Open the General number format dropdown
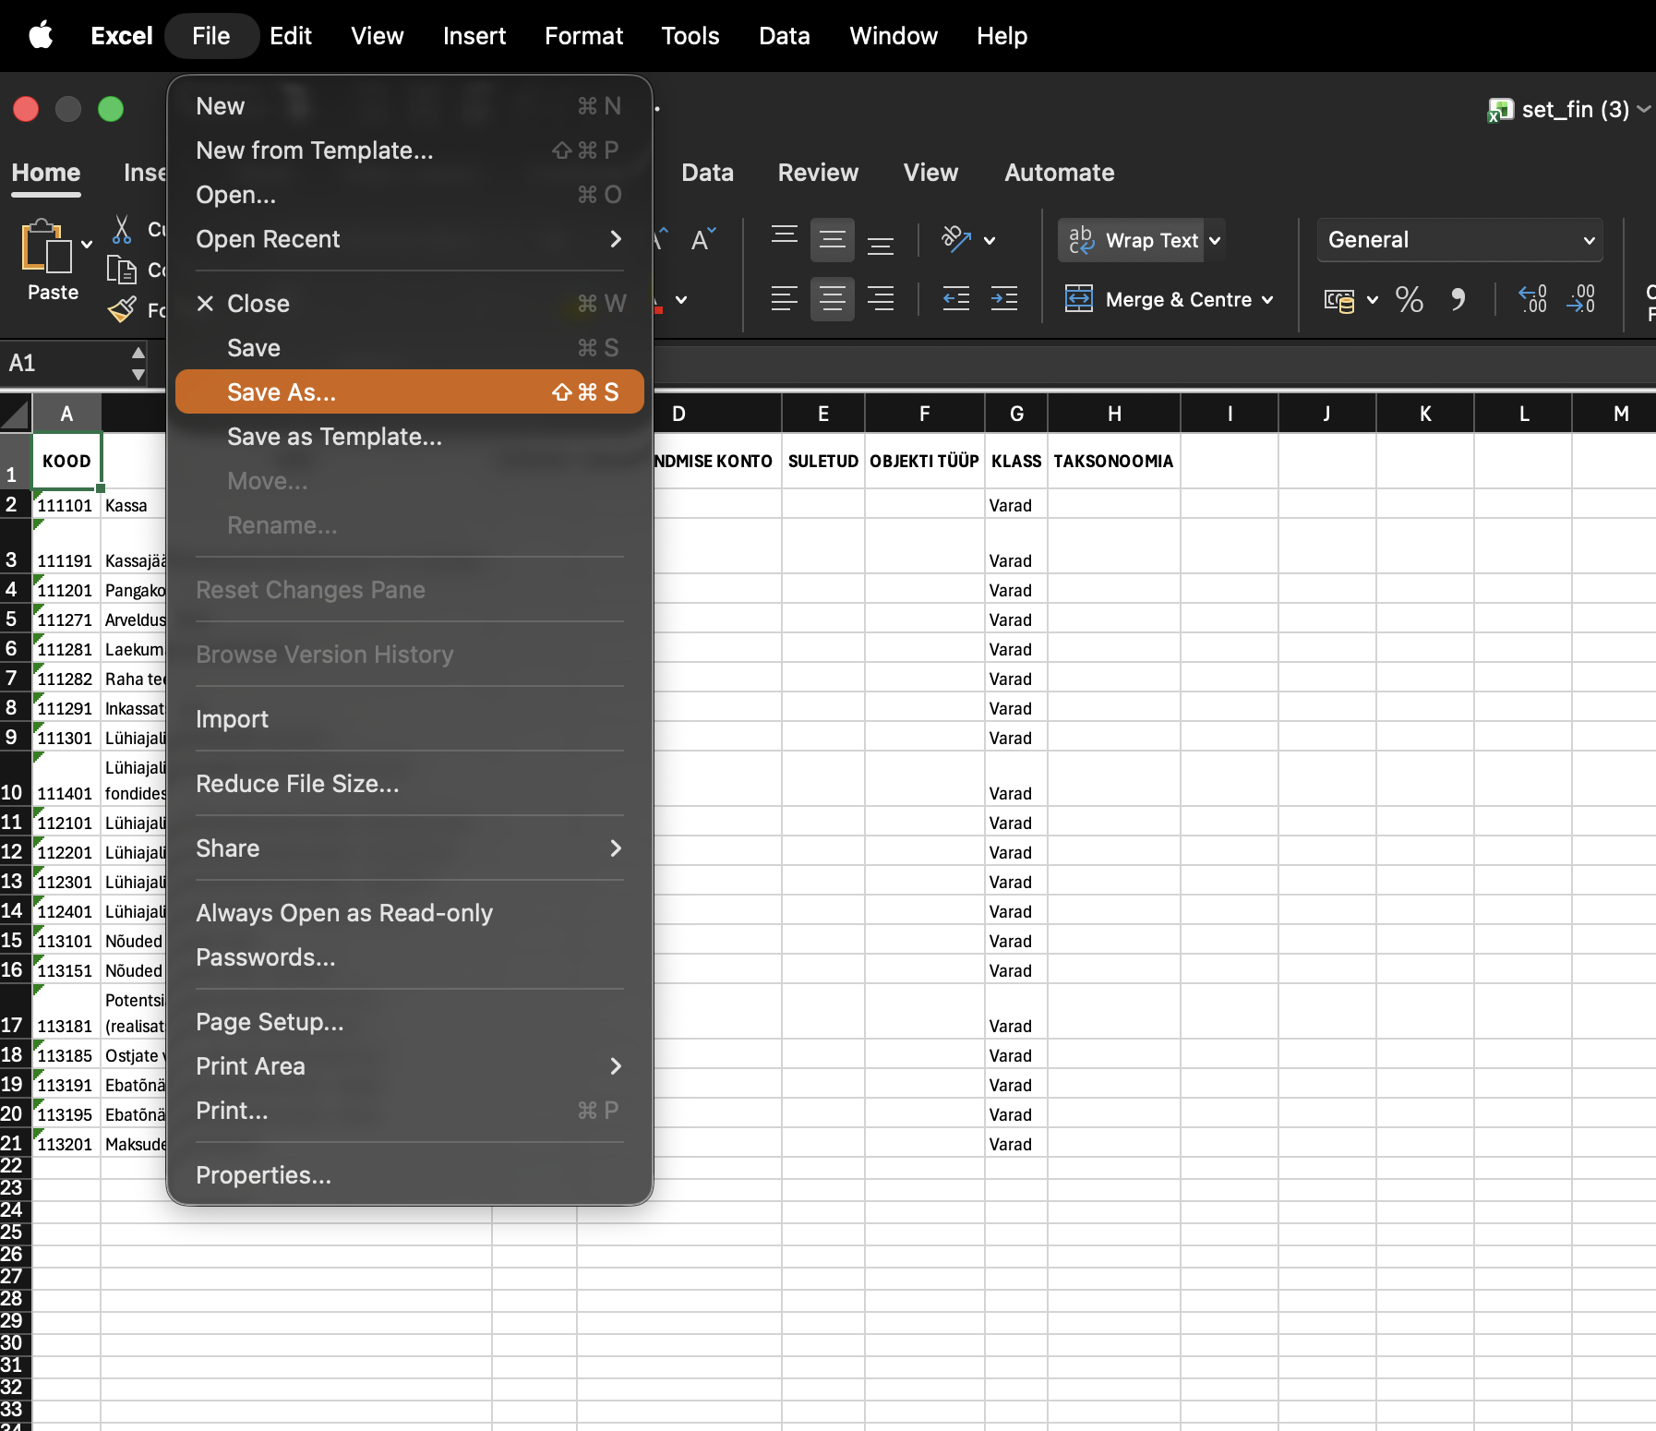 [1459, 240]
